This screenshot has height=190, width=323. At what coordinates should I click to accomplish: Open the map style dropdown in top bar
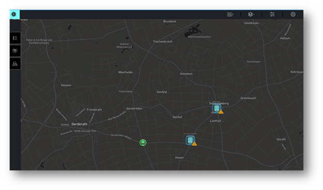pyautogui.click(x=230, y=14)
